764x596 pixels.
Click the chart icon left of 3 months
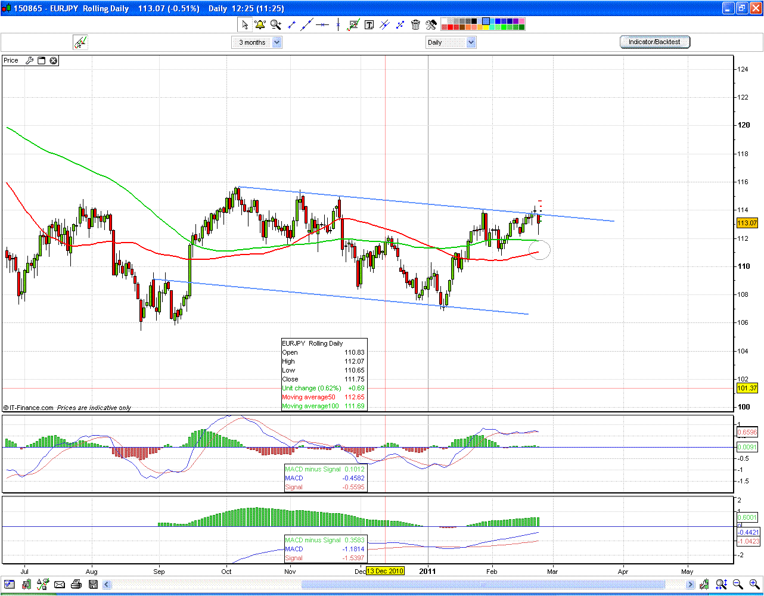(x=80, y=42)
